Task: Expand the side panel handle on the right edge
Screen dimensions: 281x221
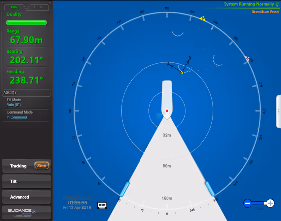Action: coord(279,112)
